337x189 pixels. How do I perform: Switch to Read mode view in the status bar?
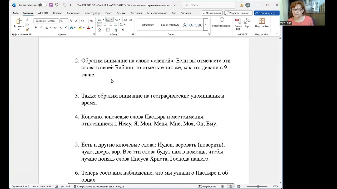223,186
